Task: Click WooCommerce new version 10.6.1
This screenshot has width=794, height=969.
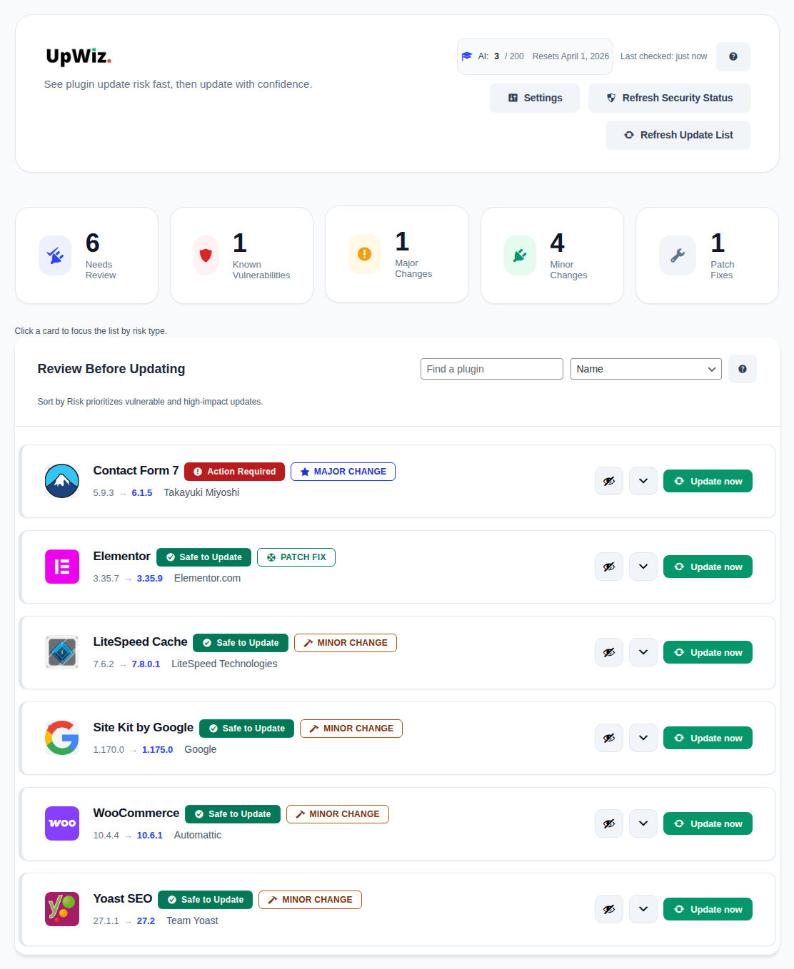Action: (150, 836)
